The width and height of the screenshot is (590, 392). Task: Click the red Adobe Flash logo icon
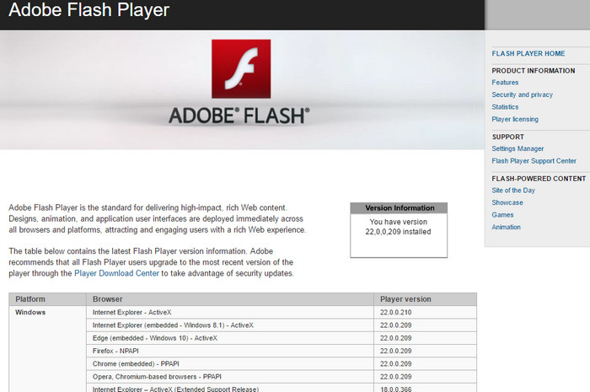tap(241, 69)
